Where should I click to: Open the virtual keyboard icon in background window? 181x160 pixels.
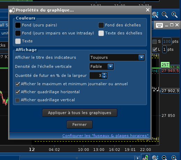click(159, 25)
